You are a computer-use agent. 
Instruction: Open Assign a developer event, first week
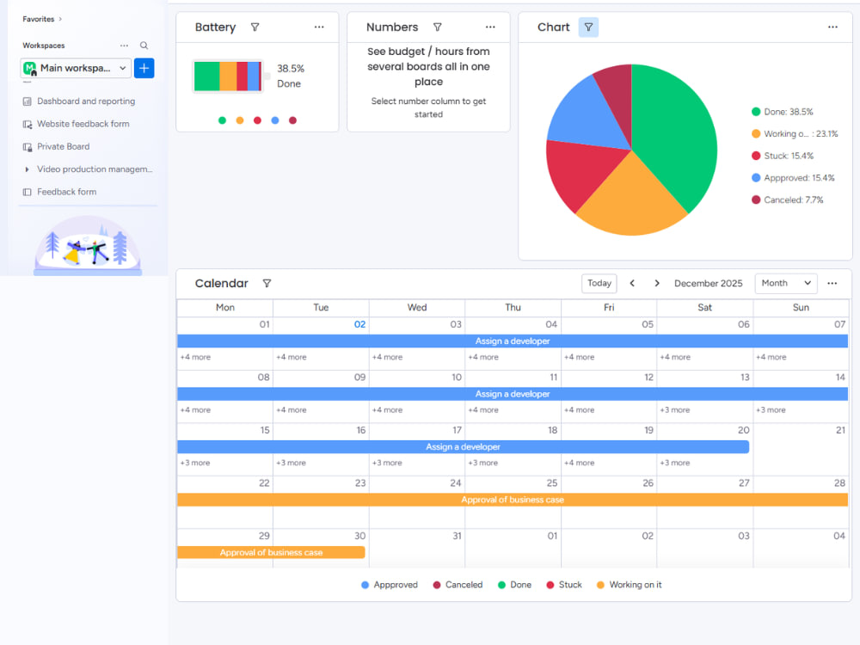(513, 341)
